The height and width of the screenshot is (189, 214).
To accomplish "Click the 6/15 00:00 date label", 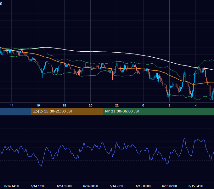I will [x=143, y=186].
